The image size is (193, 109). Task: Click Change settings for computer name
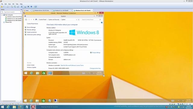[x=96, y=52]
